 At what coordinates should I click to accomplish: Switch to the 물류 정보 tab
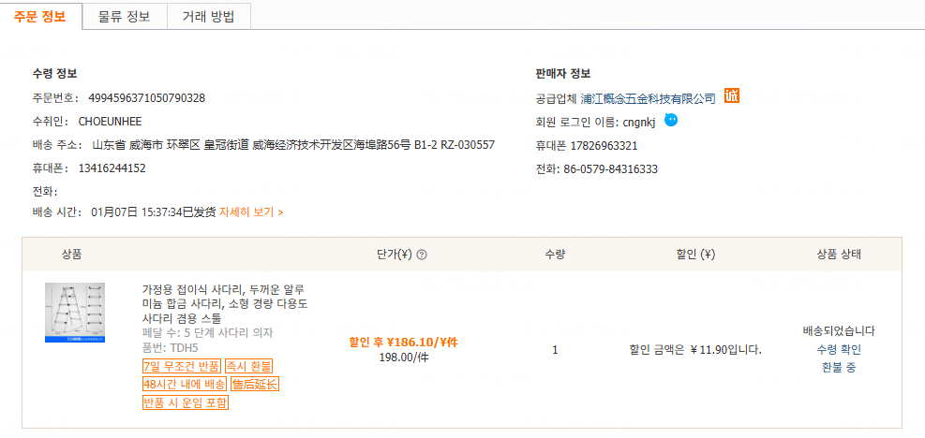[x=124, y=16]
